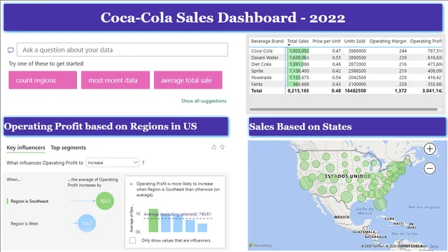Click the Total Sales column header

tap(298, 41)
